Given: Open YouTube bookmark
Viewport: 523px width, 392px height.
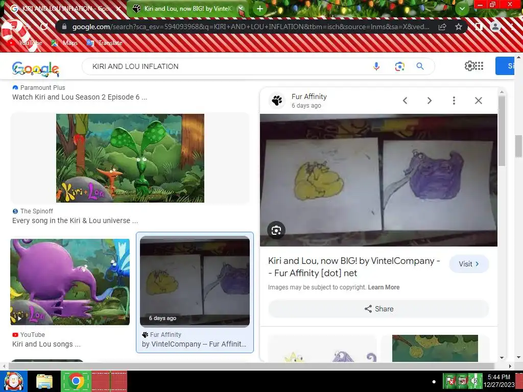Looking at the screenshot, I should click(x=25, y=43).
